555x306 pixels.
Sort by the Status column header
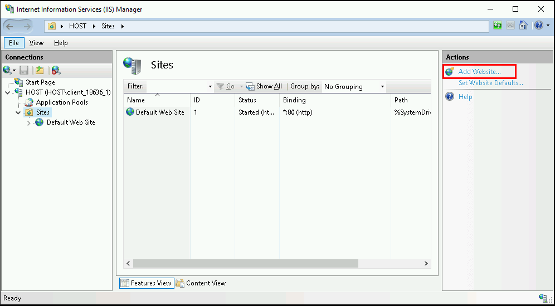[x=257, y=100]
